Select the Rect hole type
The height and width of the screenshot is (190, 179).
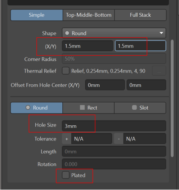point(88,108)
